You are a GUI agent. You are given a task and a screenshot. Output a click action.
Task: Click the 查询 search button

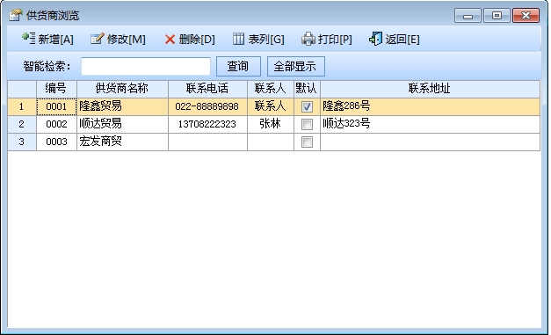[238, 67]
